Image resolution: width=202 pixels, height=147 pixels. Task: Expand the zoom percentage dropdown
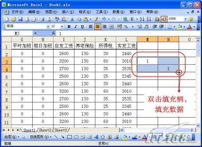185,19
